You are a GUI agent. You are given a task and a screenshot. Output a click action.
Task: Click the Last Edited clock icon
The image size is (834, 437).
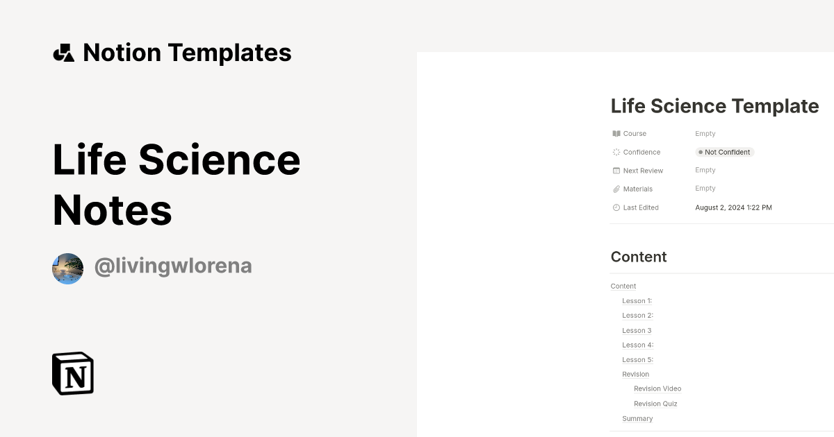coord(616,207)
